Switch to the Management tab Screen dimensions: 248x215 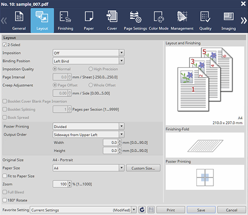click(182, 21)
